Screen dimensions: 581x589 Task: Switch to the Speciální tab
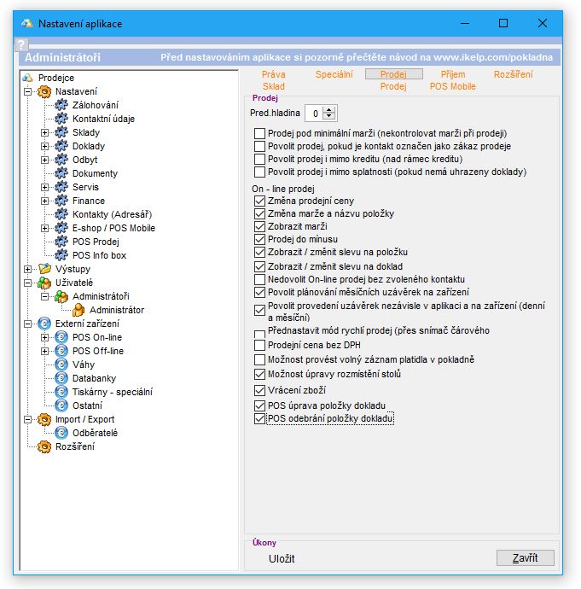(334, 74)
